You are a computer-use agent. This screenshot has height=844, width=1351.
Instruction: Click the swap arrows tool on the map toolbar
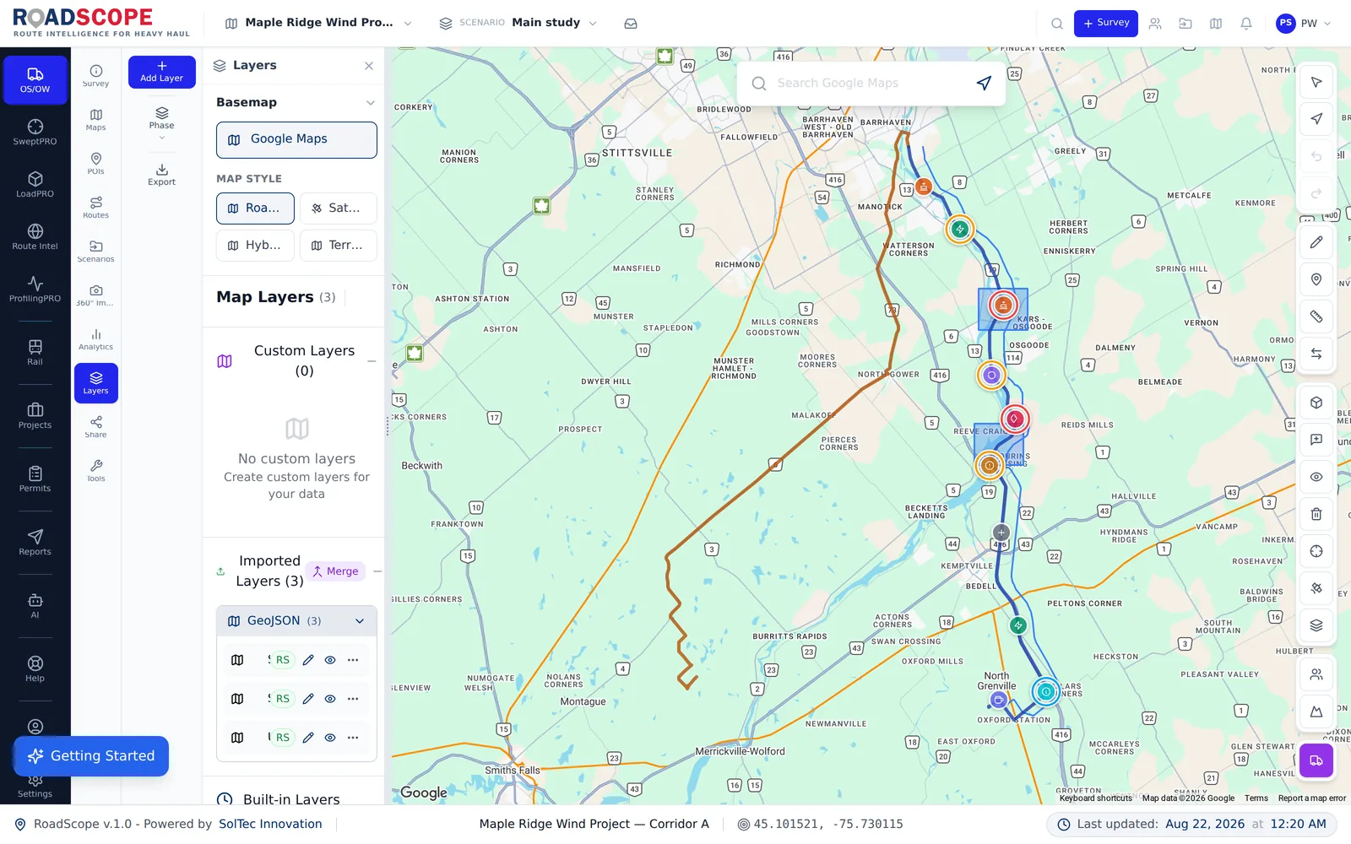point(1316,354)
